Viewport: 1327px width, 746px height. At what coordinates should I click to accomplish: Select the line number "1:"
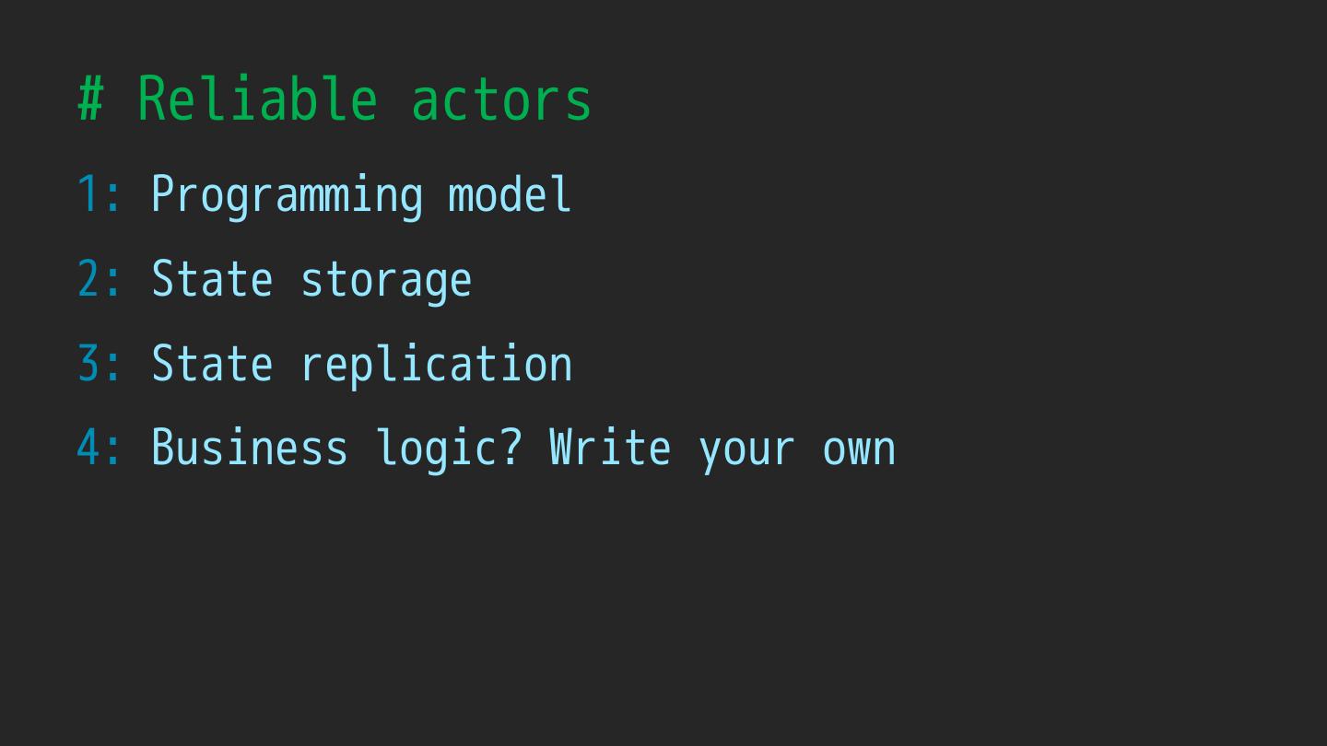point(100,194)
